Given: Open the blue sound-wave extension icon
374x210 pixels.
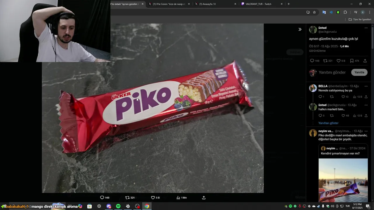Looking at the screenshot, I should pos(331,12).
